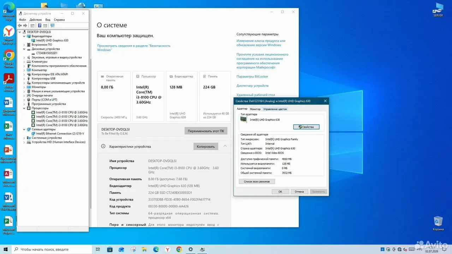Open link to change product key

click(x=261, y=43)
